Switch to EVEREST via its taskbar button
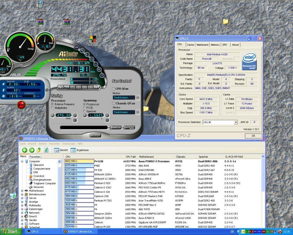This screenshot has height=235, width=293. 80,232
